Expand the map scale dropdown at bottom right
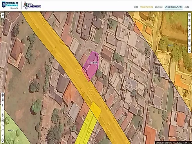The height and width of the screenshot is (144, 192). point(191,143)
